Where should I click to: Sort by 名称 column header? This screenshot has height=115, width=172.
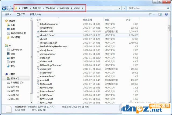point(38,20)
